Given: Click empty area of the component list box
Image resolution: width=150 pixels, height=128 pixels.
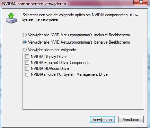Looking at the screenshot, I should pyautogui.click(x=83, y=93).
